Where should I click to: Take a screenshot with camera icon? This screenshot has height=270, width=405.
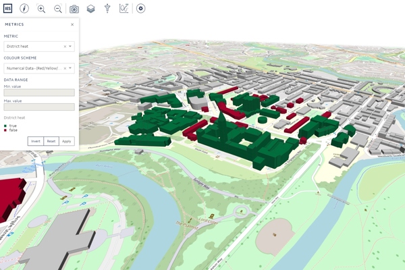point(74,9)
